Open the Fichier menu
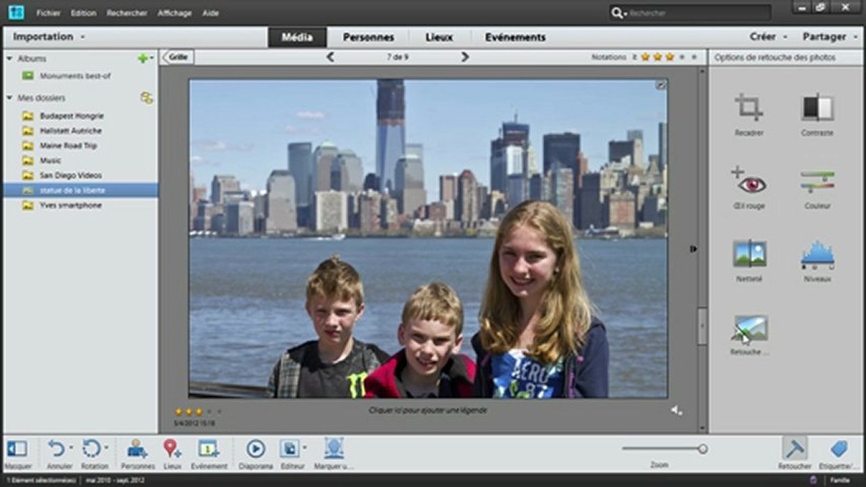Screen dimensions: 866x487 click(48, 13)
